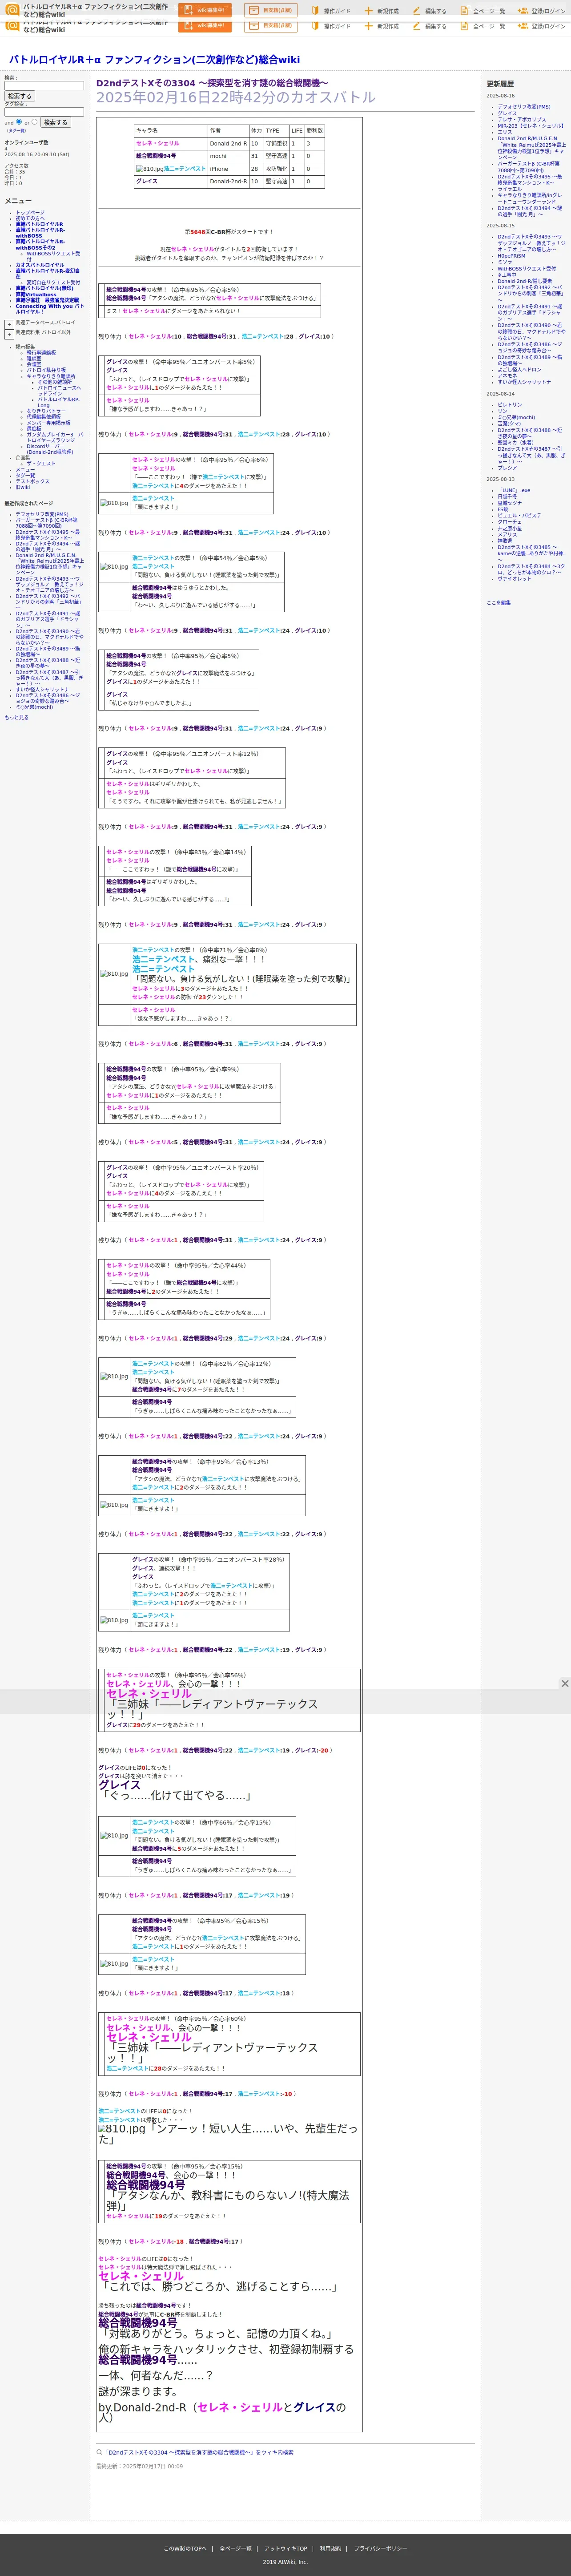This screenshot has width=571, height=2576.
Task: Open 苦魔(クマ) in update history
Action: 510,424
